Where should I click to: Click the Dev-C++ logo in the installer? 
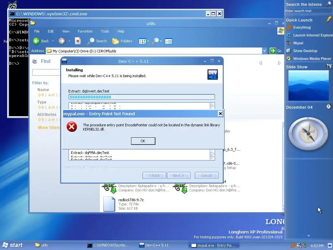[212, 75]
